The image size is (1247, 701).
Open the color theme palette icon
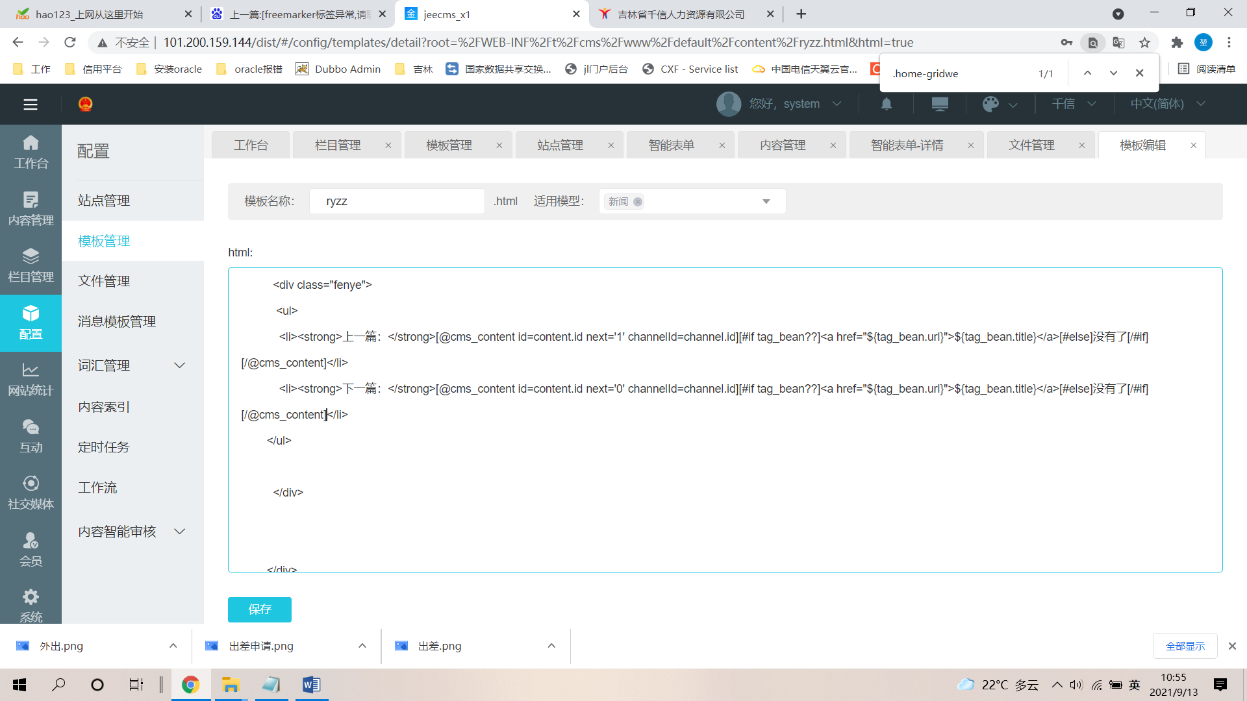tap(990, 104)
